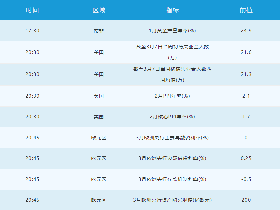Click 20:30 in the 21.6 row
This screenshot has height=210, width=280.
[32, 52]
